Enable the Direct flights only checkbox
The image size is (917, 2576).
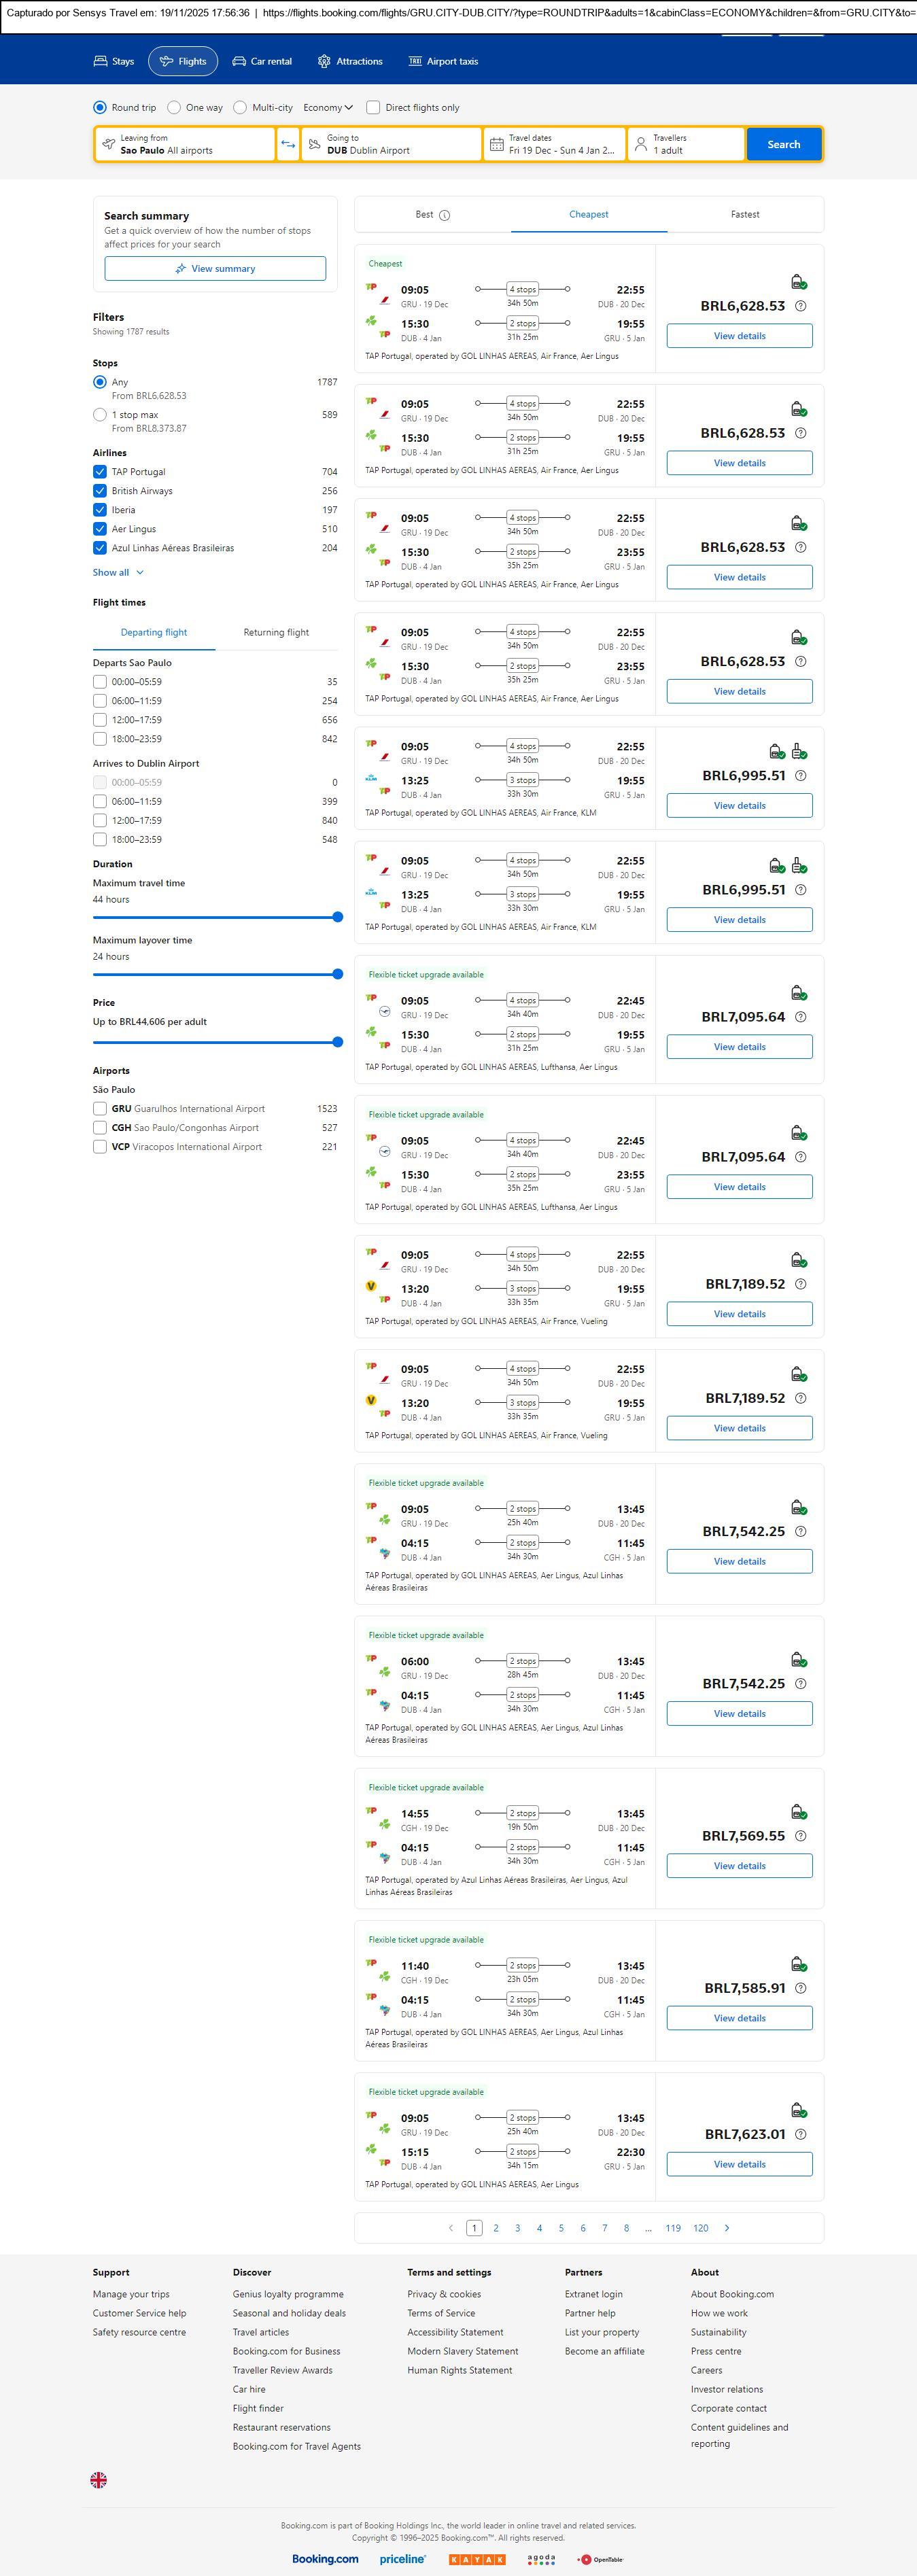373,108
